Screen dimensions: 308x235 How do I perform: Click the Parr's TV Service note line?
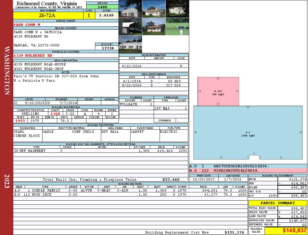tap(56, 76)
